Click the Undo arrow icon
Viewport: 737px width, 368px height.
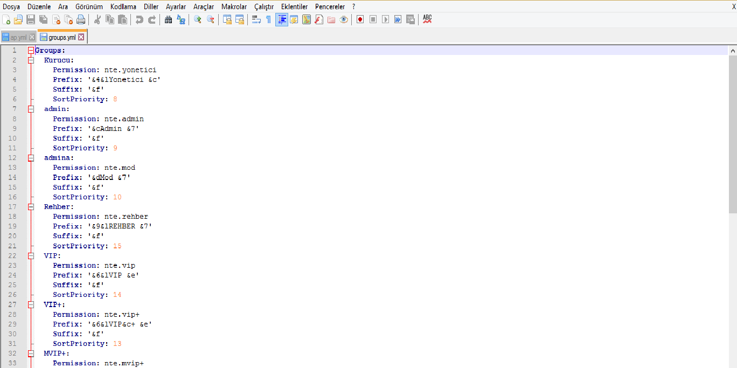[140, 20]
